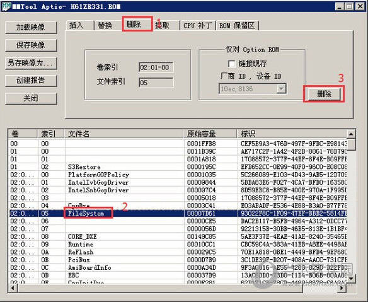Select the EBC row

click(x=178, y=276)
